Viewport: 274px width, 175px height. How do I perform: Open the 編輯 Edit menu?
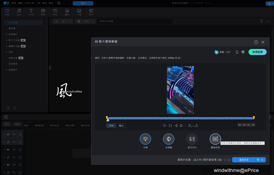(20, 3)
